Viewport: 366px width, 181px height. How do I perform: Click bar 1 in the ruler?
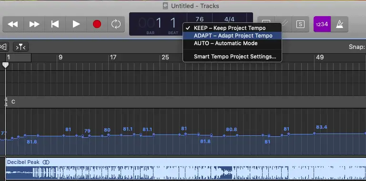pos(9,57)
